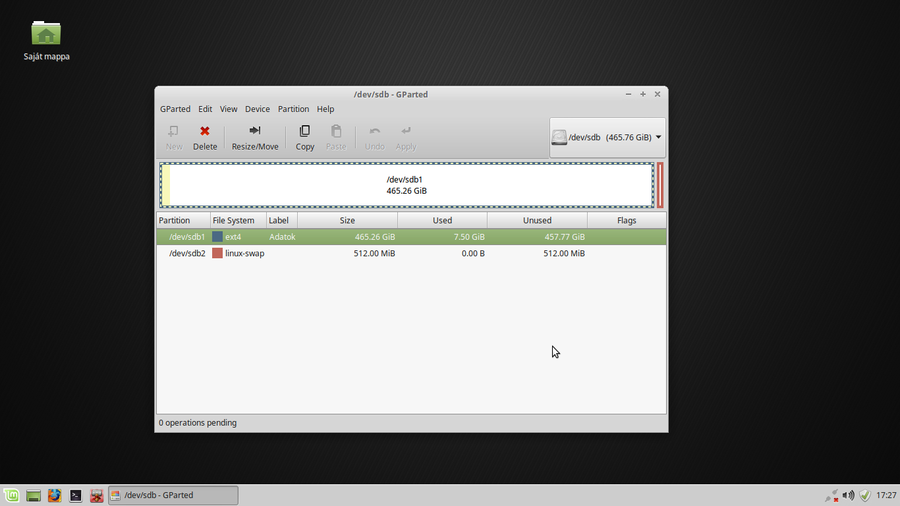
Task: Open the Device menu
Action: pos(258,109)
